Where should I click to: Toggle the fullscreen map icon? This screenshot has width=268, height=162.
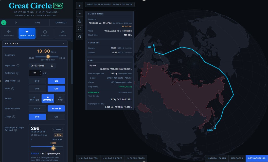(x=79, y=29)
